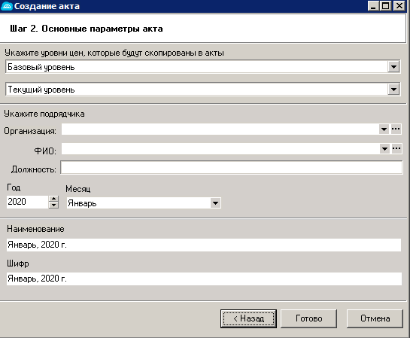Maximize the Создание акта window
This screenshot has height=338, width=410.
point(386,6)
